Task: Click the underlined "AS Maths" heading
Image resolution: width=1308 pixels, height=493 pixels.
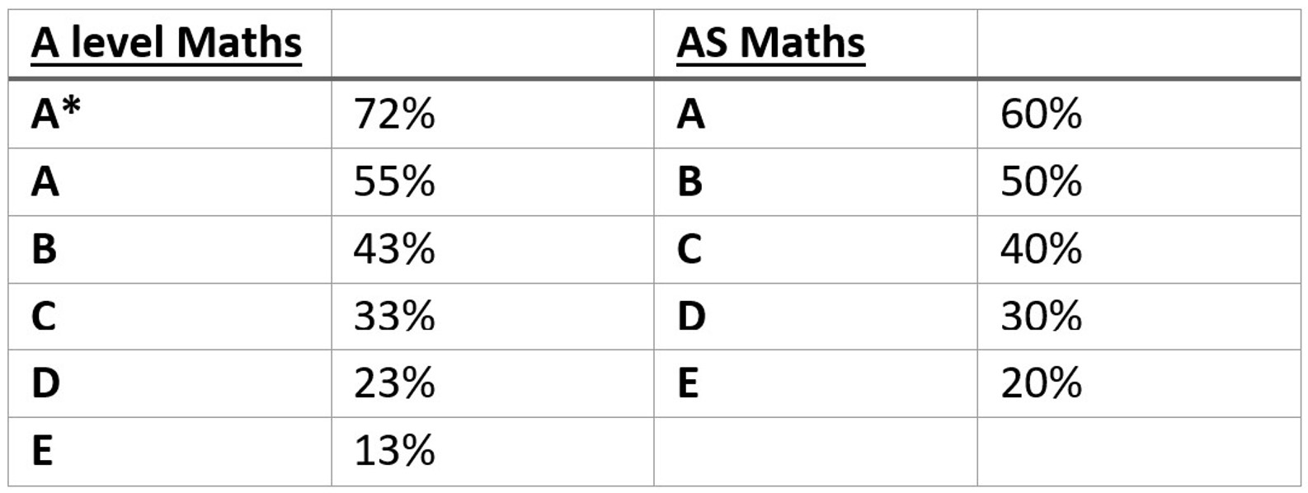Action: [x=770, y=43]
